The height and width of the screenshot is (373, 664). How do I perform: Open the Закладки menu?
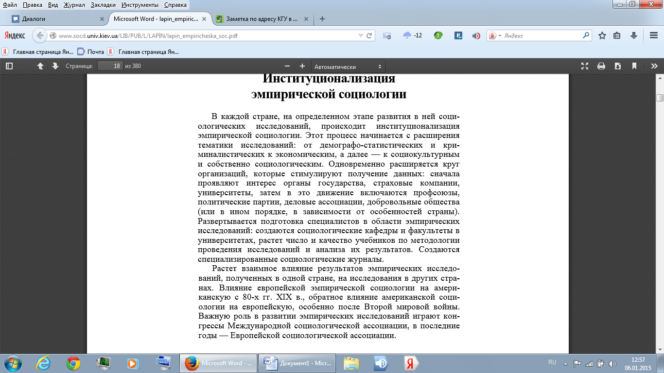(104, 4)
